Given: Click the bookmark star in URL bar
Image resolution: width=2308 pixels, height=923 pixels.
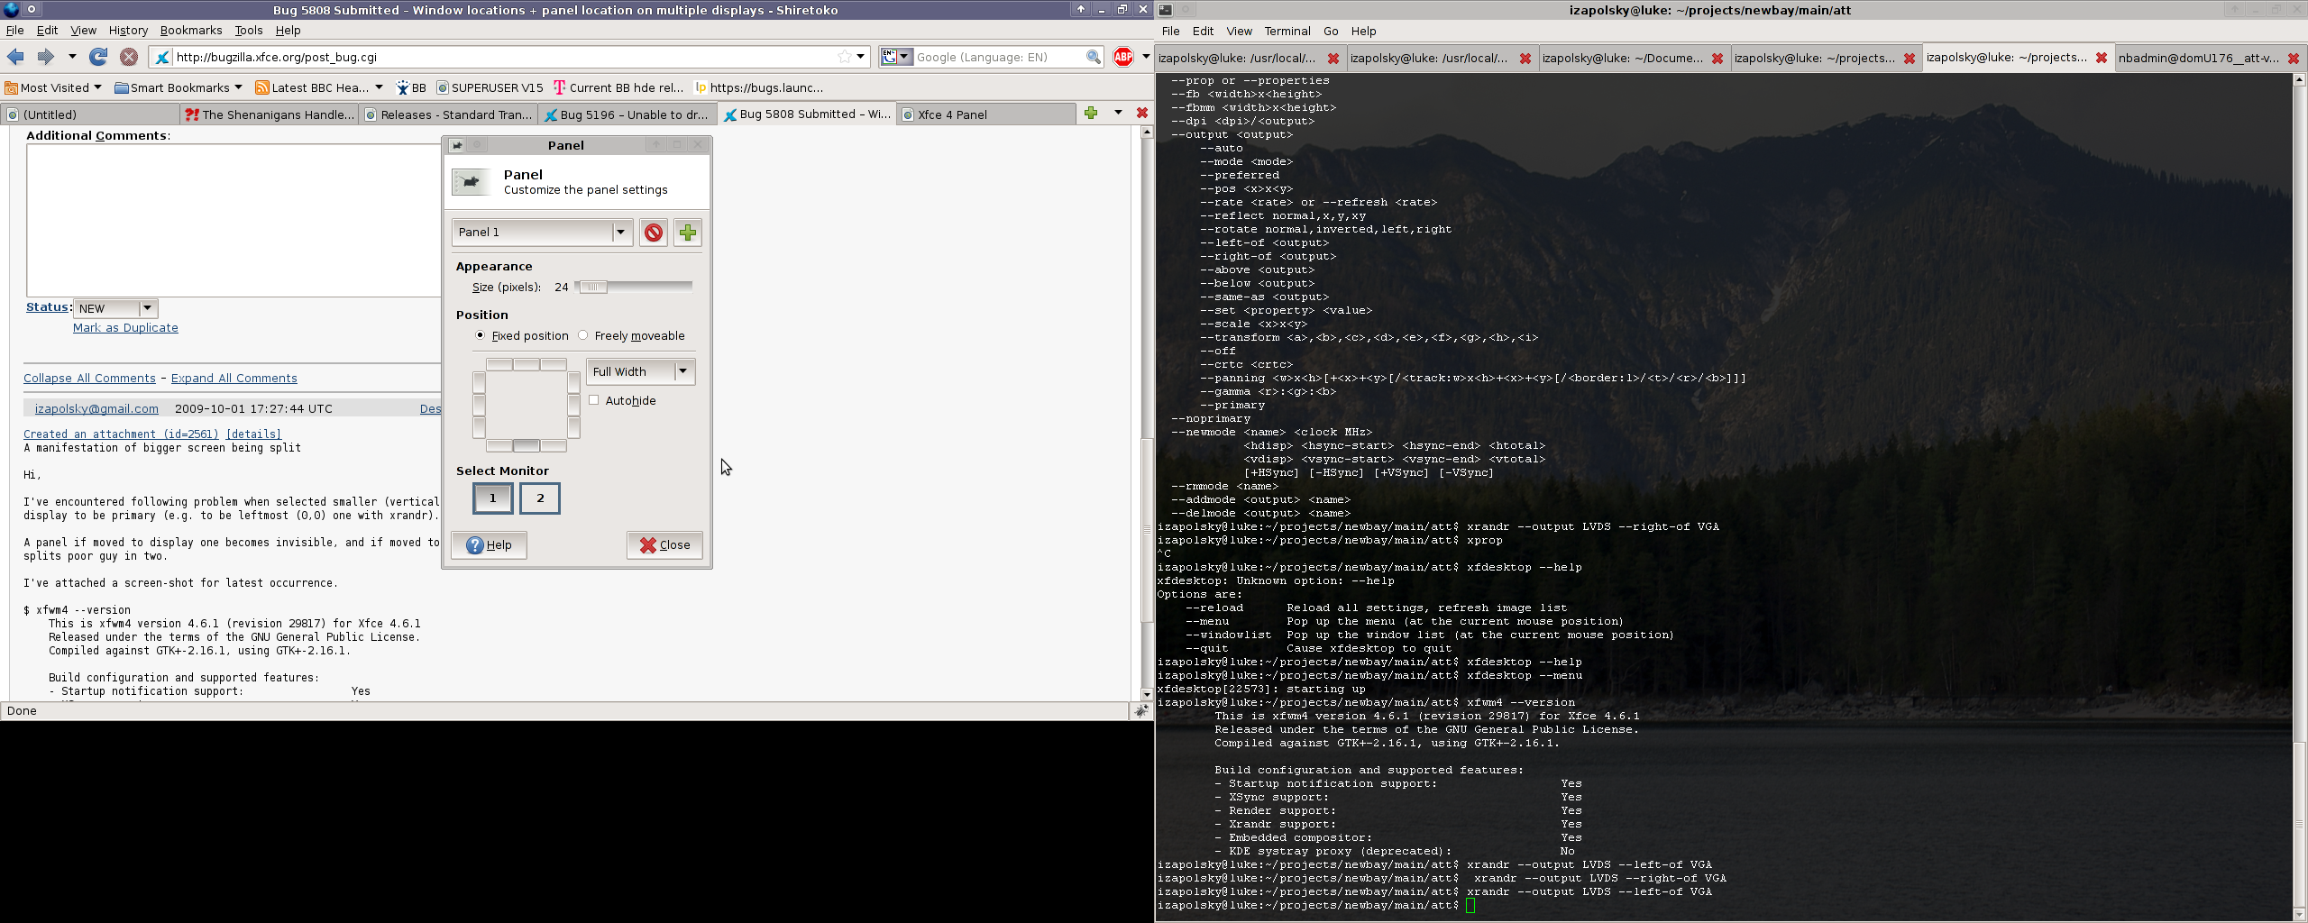Looking at the screenshot, I should [x=844, y=57].
